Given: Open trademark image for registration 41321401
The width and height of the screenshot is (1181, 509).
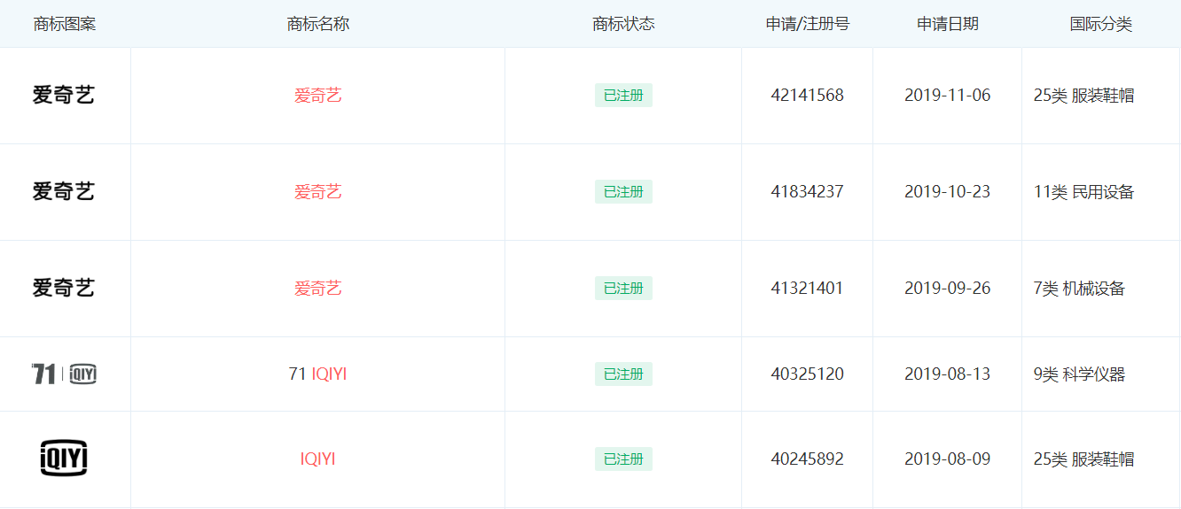Looking at the screenshot, I should pyautogui.click(x=64, y=288).
